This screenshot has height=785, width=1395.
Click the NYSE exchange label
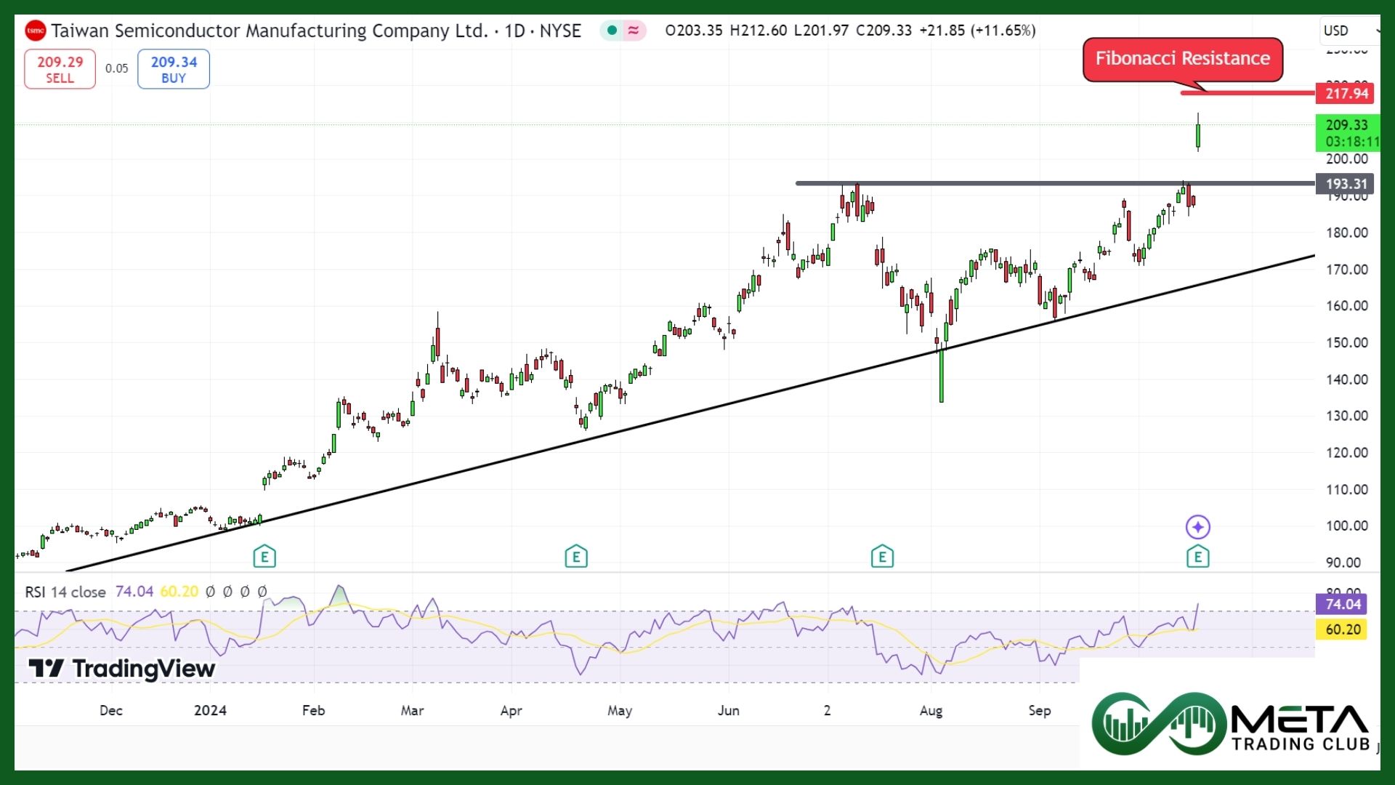560,31
